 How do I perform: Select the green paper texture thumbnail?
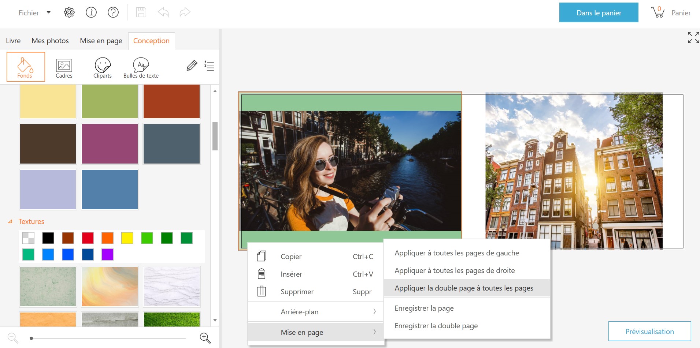(x=48, y=287)
